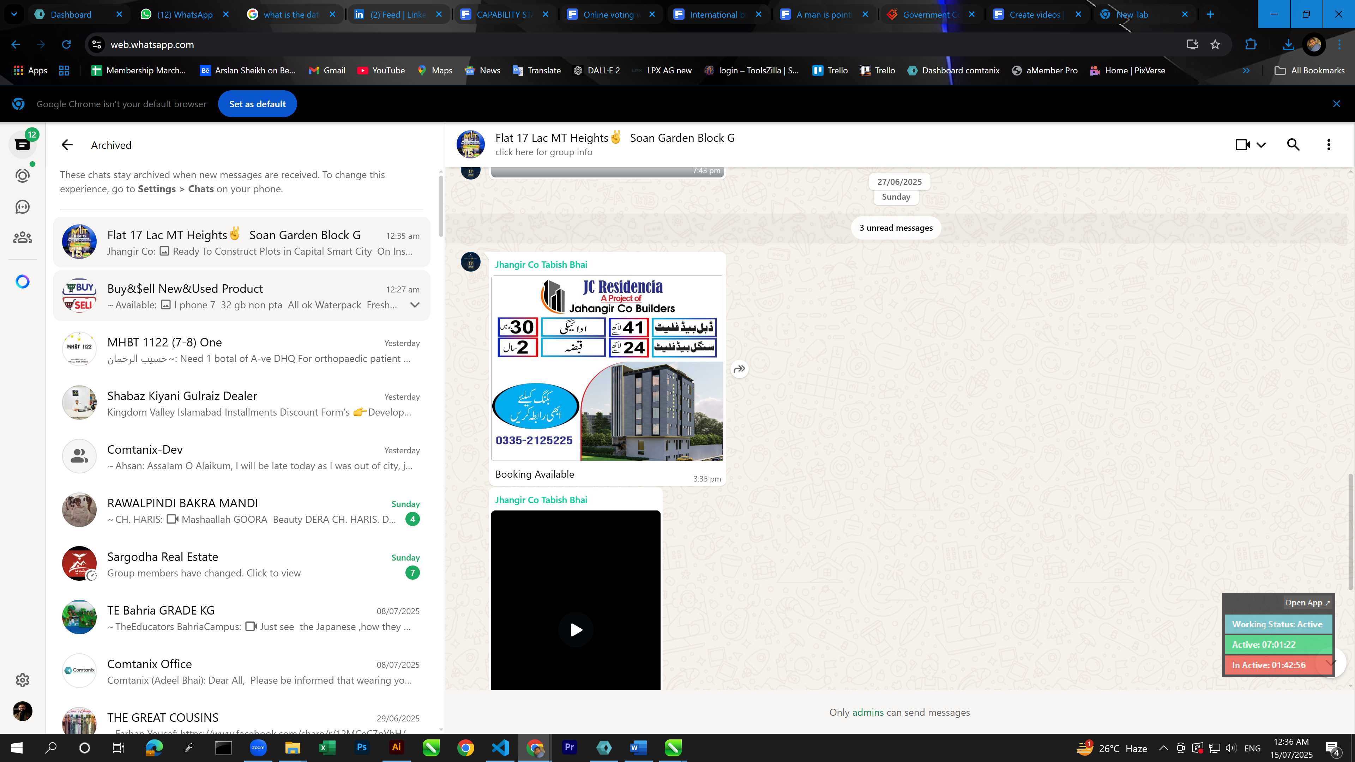Switch to the Dashboard browser tab
The height and width of the screenshot is (762, 1355).
[78, 14]
